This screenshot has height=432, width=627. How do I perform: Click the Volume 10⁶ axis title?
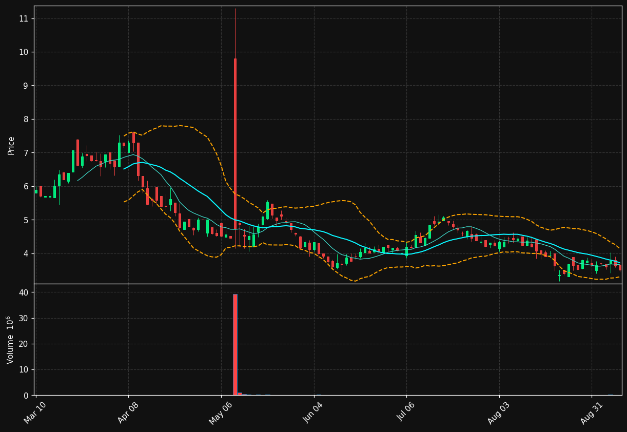click(10, 340)
